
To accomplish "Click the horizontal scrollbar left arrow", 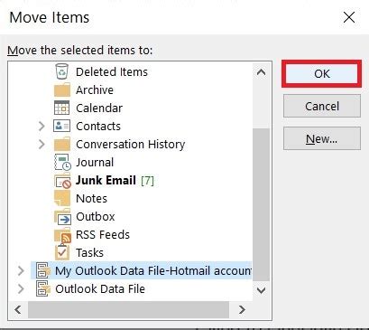I will pyautogui.click(x=18, y=309).
